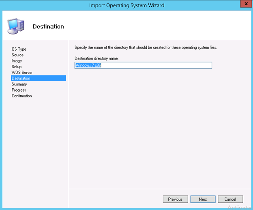The width and height of the screenshot is (253, 210).
Task: Click Next to continue the wizard
Action: (203, 199)
